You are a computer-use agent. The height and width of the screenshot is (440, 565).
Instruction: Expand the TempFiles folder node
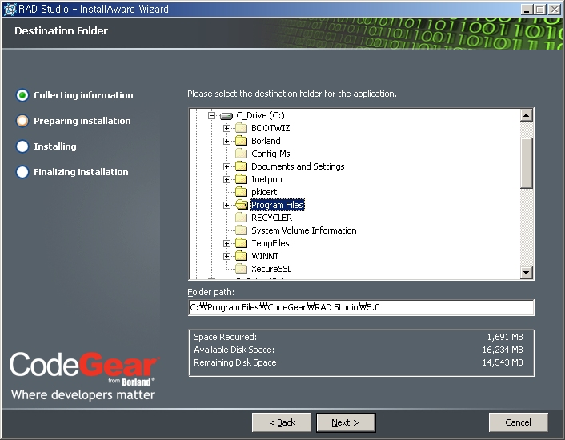tap(227, 243)
